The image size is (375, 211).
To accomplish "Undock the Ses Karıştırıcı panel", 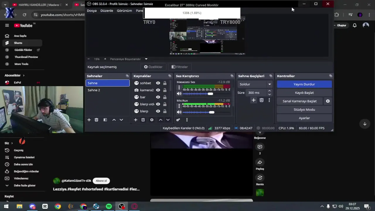I will pos(232,76).
